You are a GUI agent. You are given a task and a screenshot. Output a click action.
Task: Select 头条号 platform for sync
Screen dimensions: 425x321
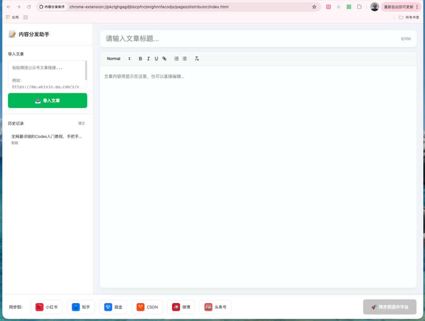[215, 307]
